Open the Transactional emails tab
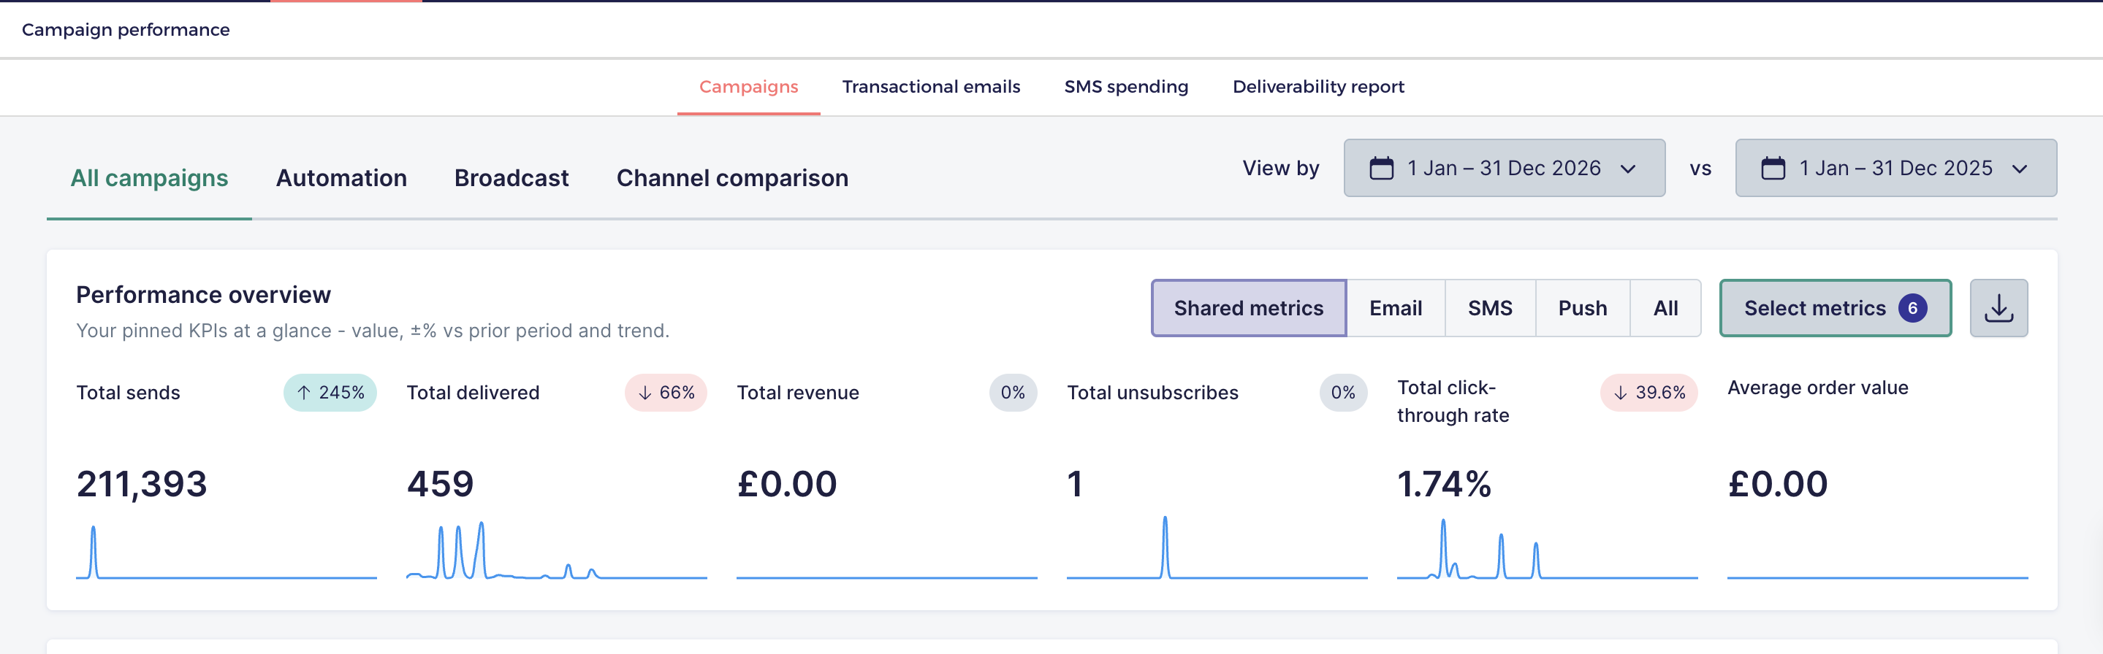Screen dimensions: 2103x654 tap(931, 86)
